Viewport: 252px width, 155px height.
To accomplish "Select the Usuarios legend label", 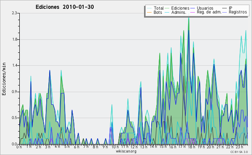I will click(x=205, y=8).
